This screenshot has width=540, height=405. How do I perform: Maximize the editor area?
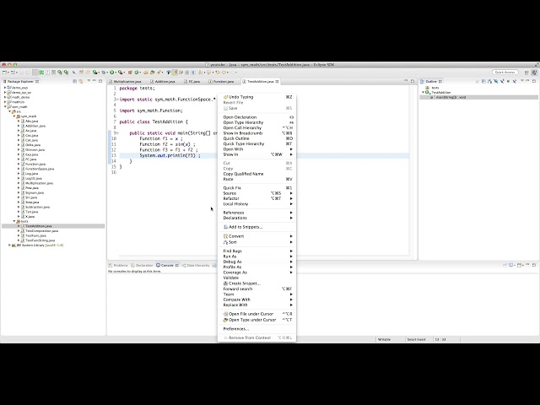pyautogui.click(x=413, y=81)
